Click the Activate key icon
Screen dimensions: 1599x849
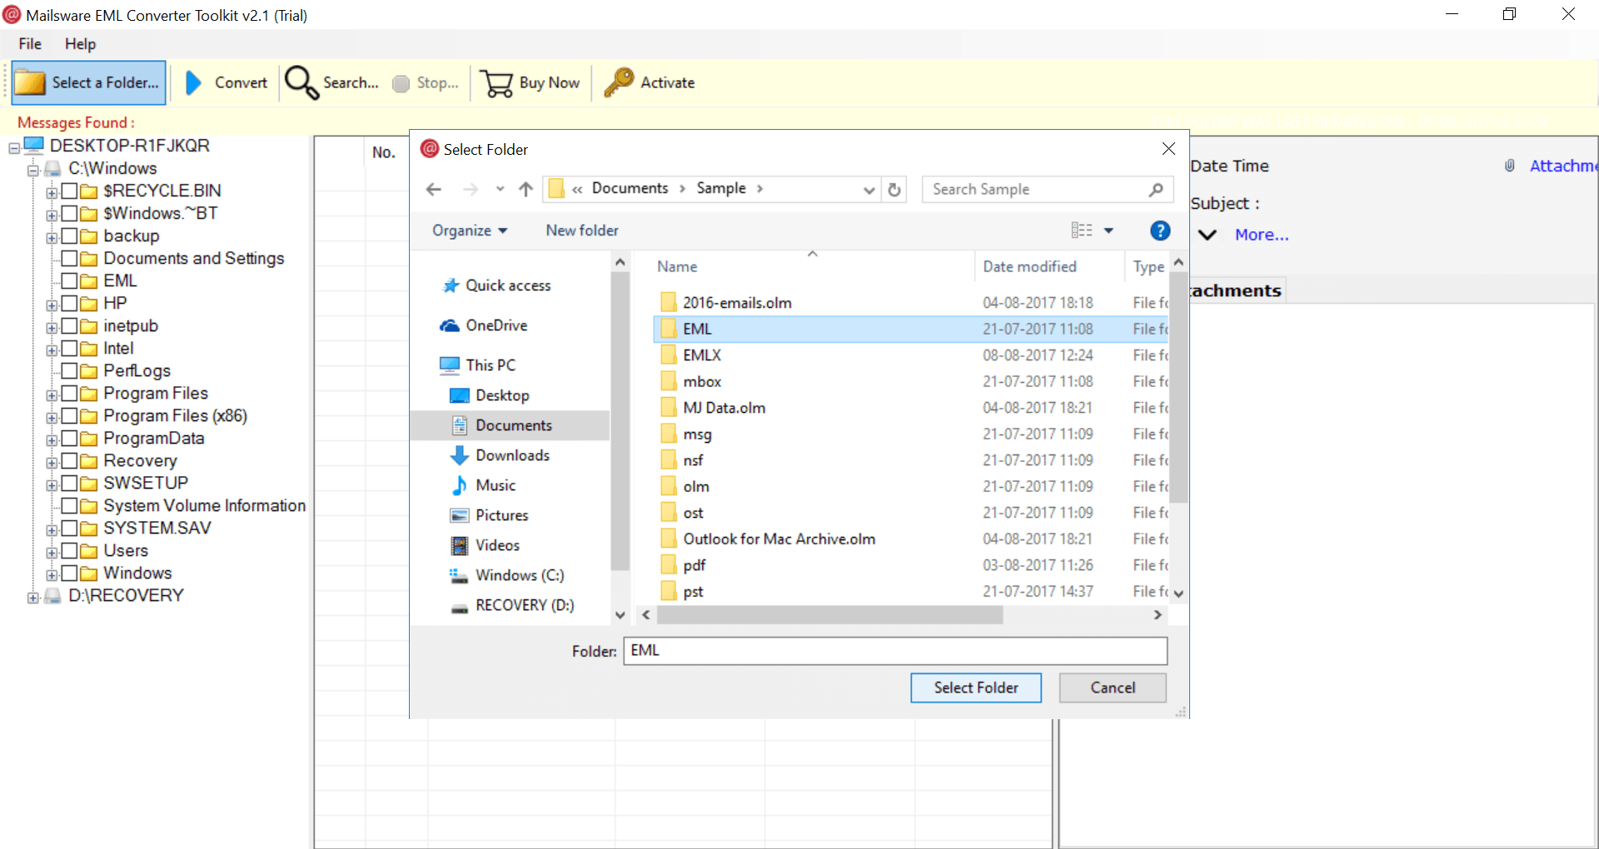coord(618,82)
